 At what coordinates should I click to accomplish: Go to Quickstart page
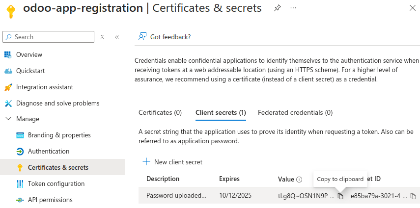pyautogui.click(x=30, y=71)
